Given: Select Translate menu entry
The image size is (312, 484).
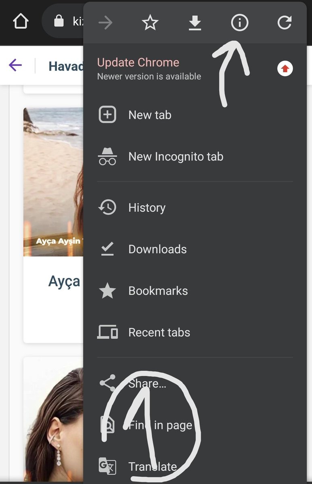Looking at the screenshot, I should (195, 467).
